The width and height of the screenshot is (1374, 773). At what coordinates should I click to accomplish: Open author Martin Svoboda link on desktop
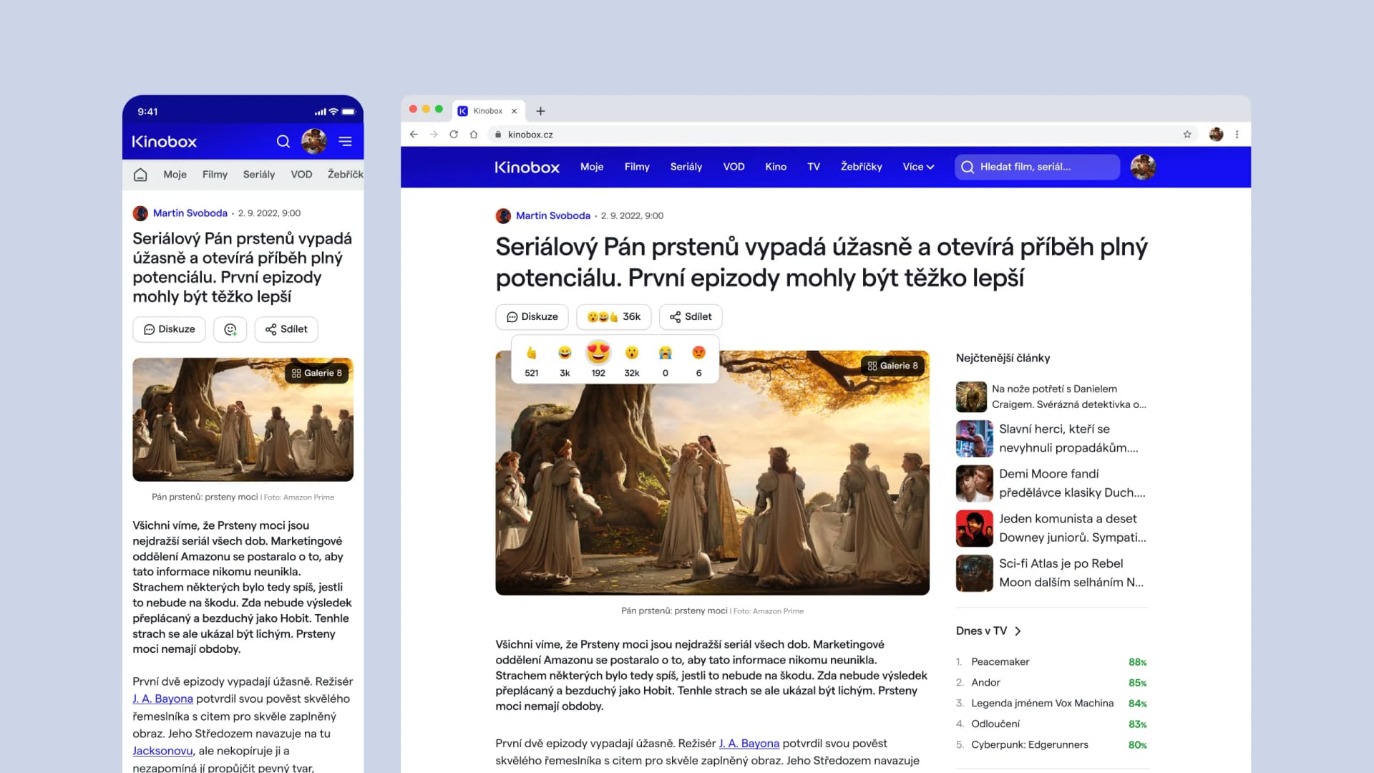pos(552,215)
